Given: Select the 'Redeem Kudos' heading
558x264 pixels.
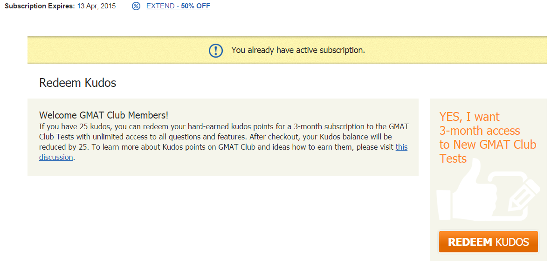Looking at the screenshot, I should click(77, 83).
